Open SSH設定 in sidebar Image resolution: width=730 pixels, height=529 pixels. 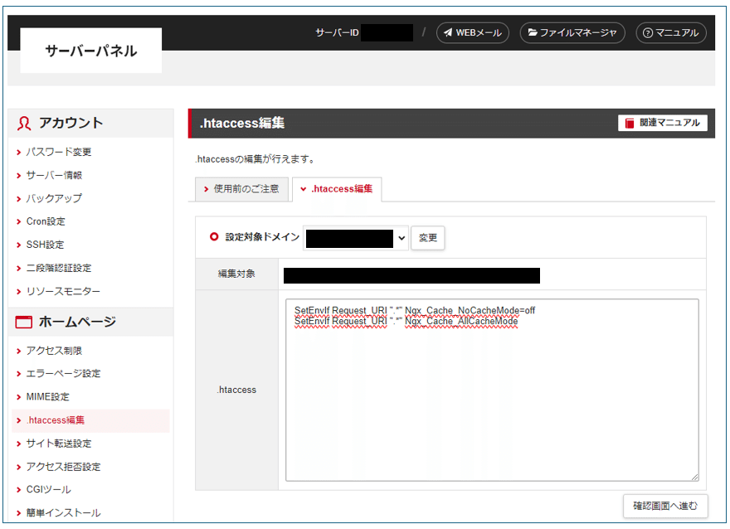coord(45,245)
